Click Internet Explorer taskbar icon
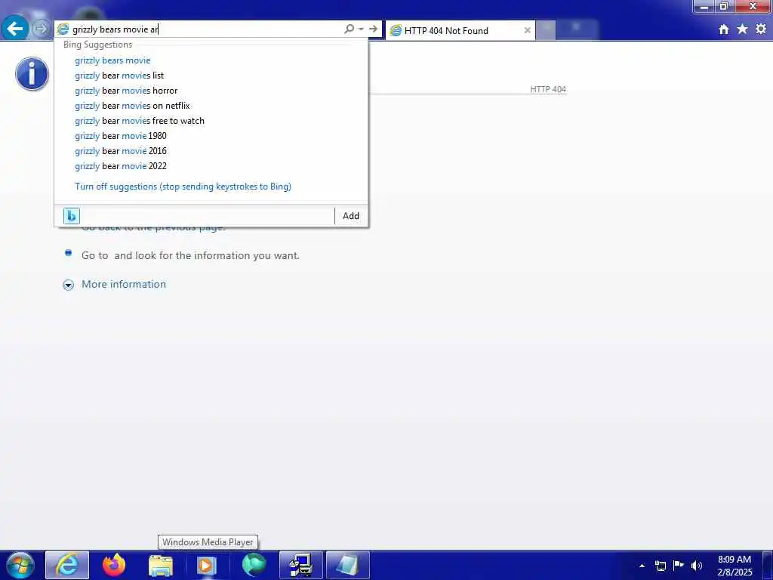The image size is (773, 580). point(67,565)
